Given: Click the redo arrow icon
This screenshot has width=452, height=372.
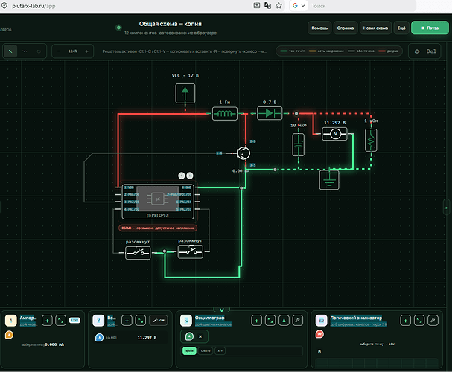Looking at the screenshot, I should pyautogui.click(x=39, y=51).
